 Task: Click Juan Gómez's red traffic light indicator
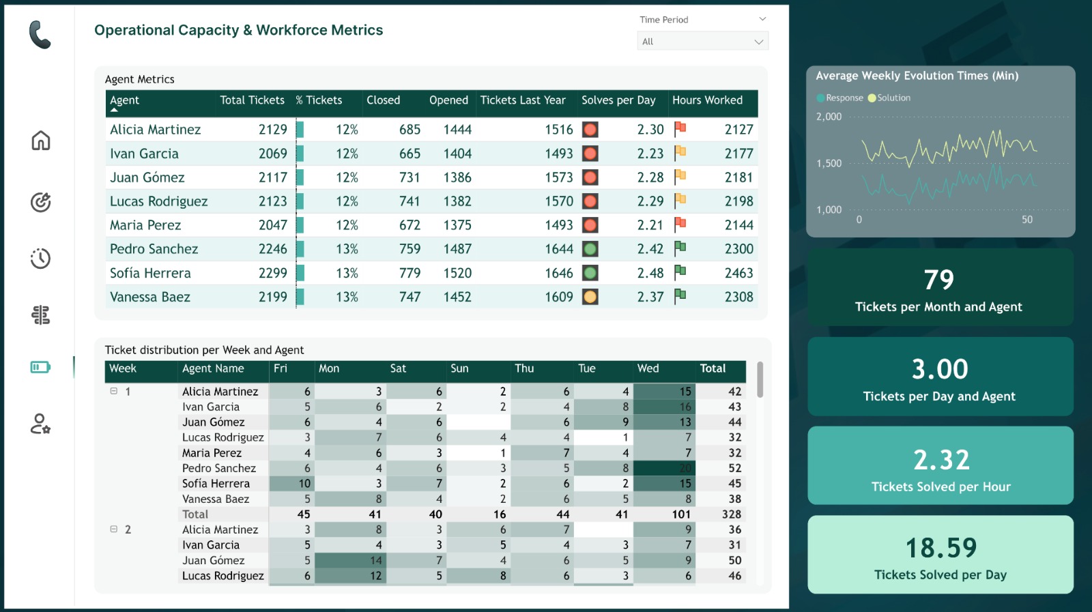tap(590, 177)
